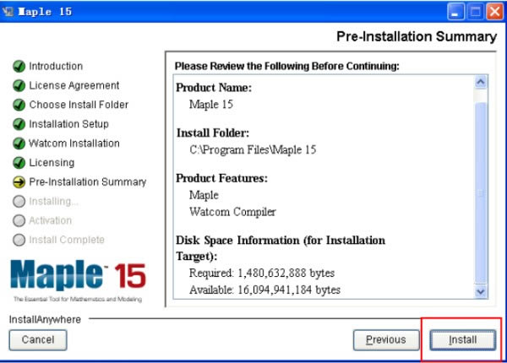This screenshot has height=363, width=507.
Task: Click the checkmark icon next to Licensing
Action: point(19,163)
